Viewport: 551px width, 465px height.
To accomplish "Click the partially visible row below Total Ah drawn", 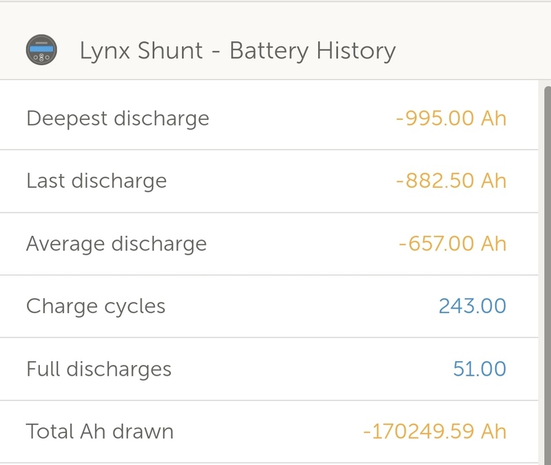I will point(269,464).
